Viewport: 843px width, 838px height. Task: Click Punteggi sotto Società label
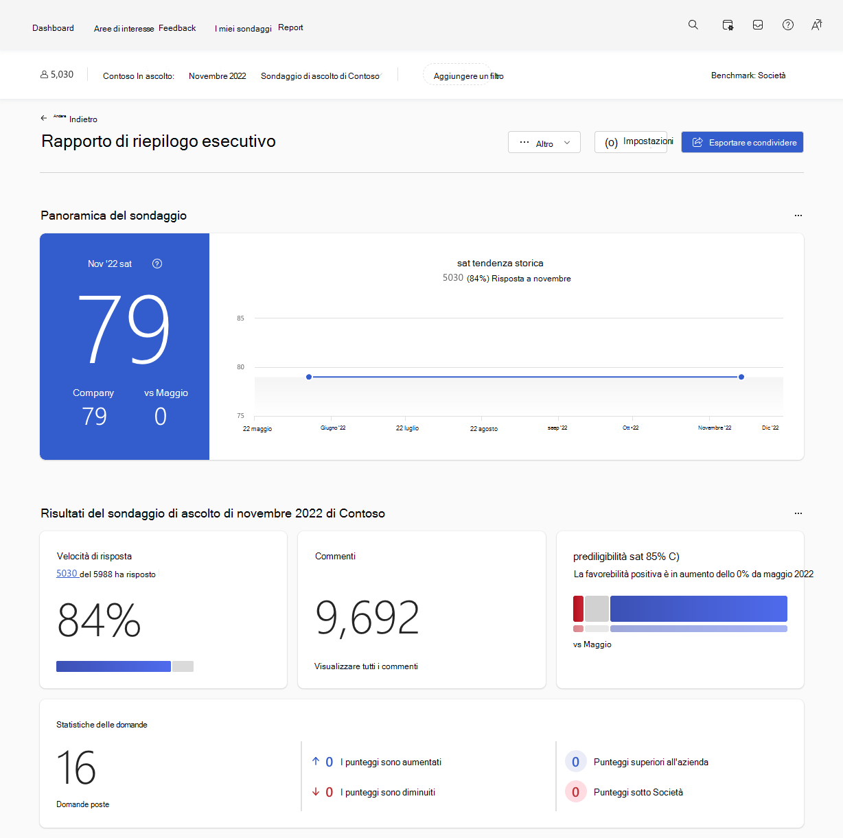click(x=638, y=793)
